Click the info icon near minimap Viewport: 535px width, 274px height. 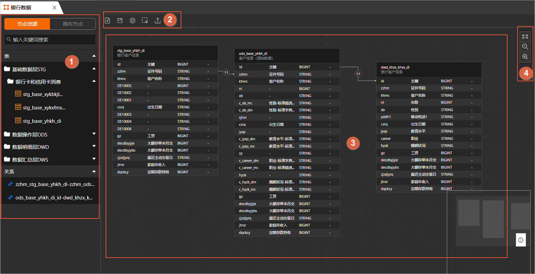pyautogui.click(x=521, y=240)
